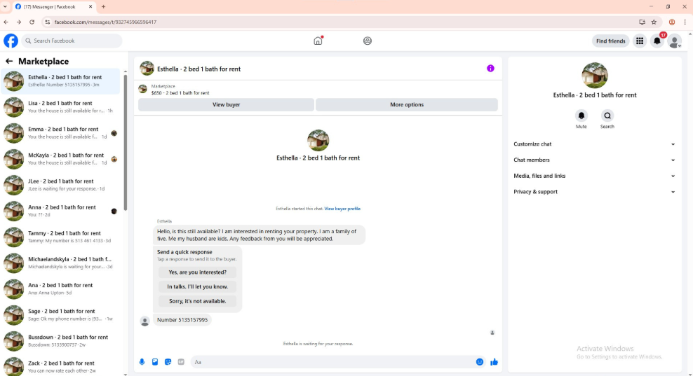Expand the Privacy & support section

(x=594, y=192)
